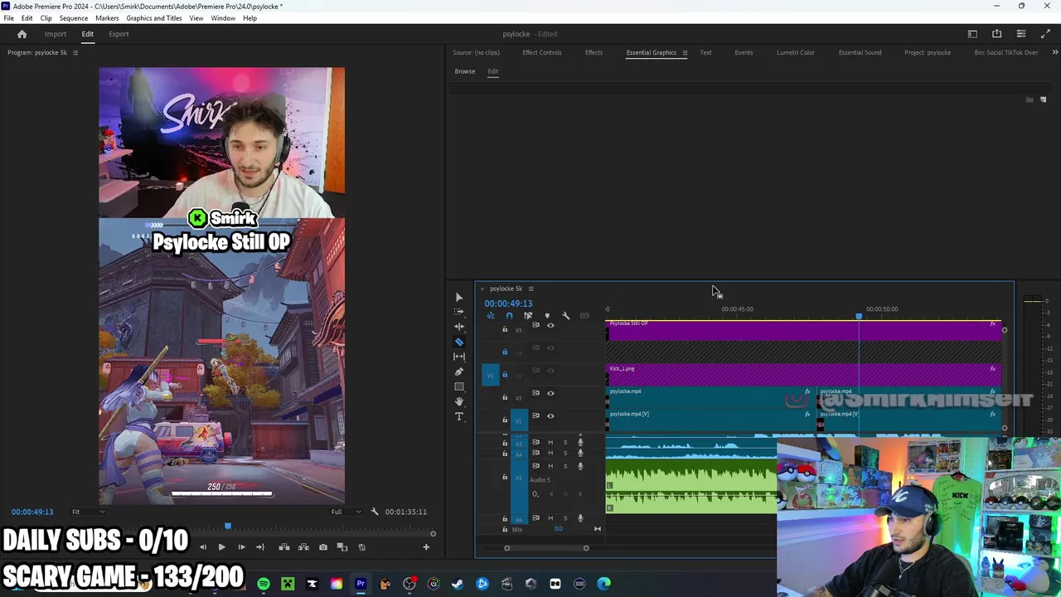Open Microsoft Edge from the taskbar

click(603, 584)
